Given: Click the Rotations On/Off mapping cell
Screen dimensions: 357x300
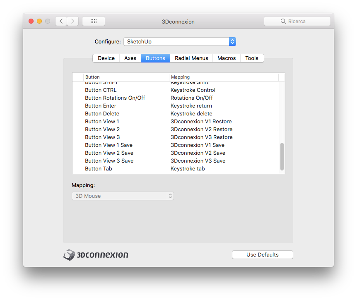Looking at the screenshot, I should tap(192, 98).
